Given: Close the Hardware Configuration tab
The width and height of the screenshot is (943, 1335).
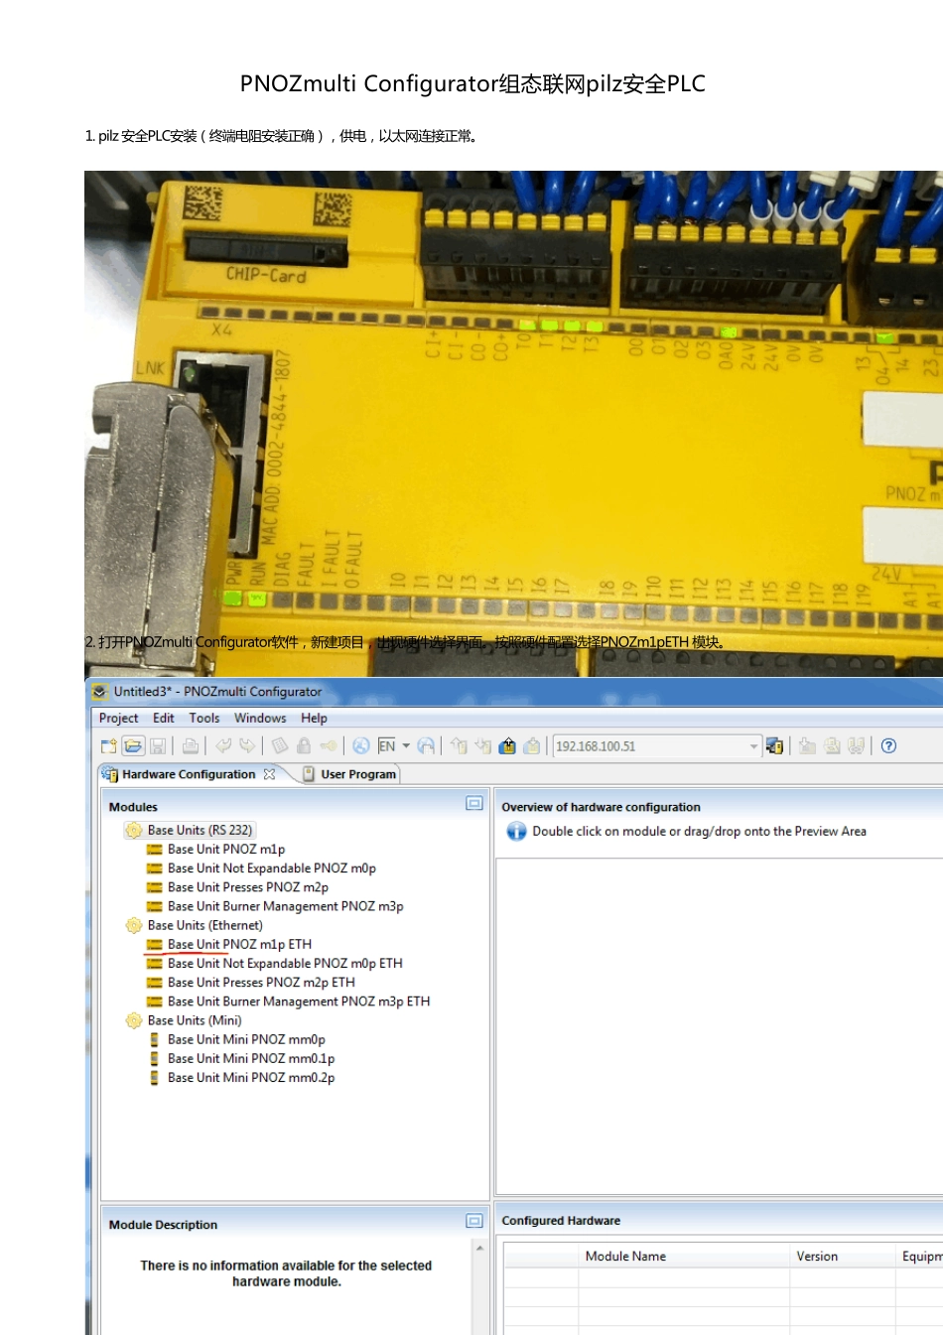Looking at the screenshot, I should 269,774.
